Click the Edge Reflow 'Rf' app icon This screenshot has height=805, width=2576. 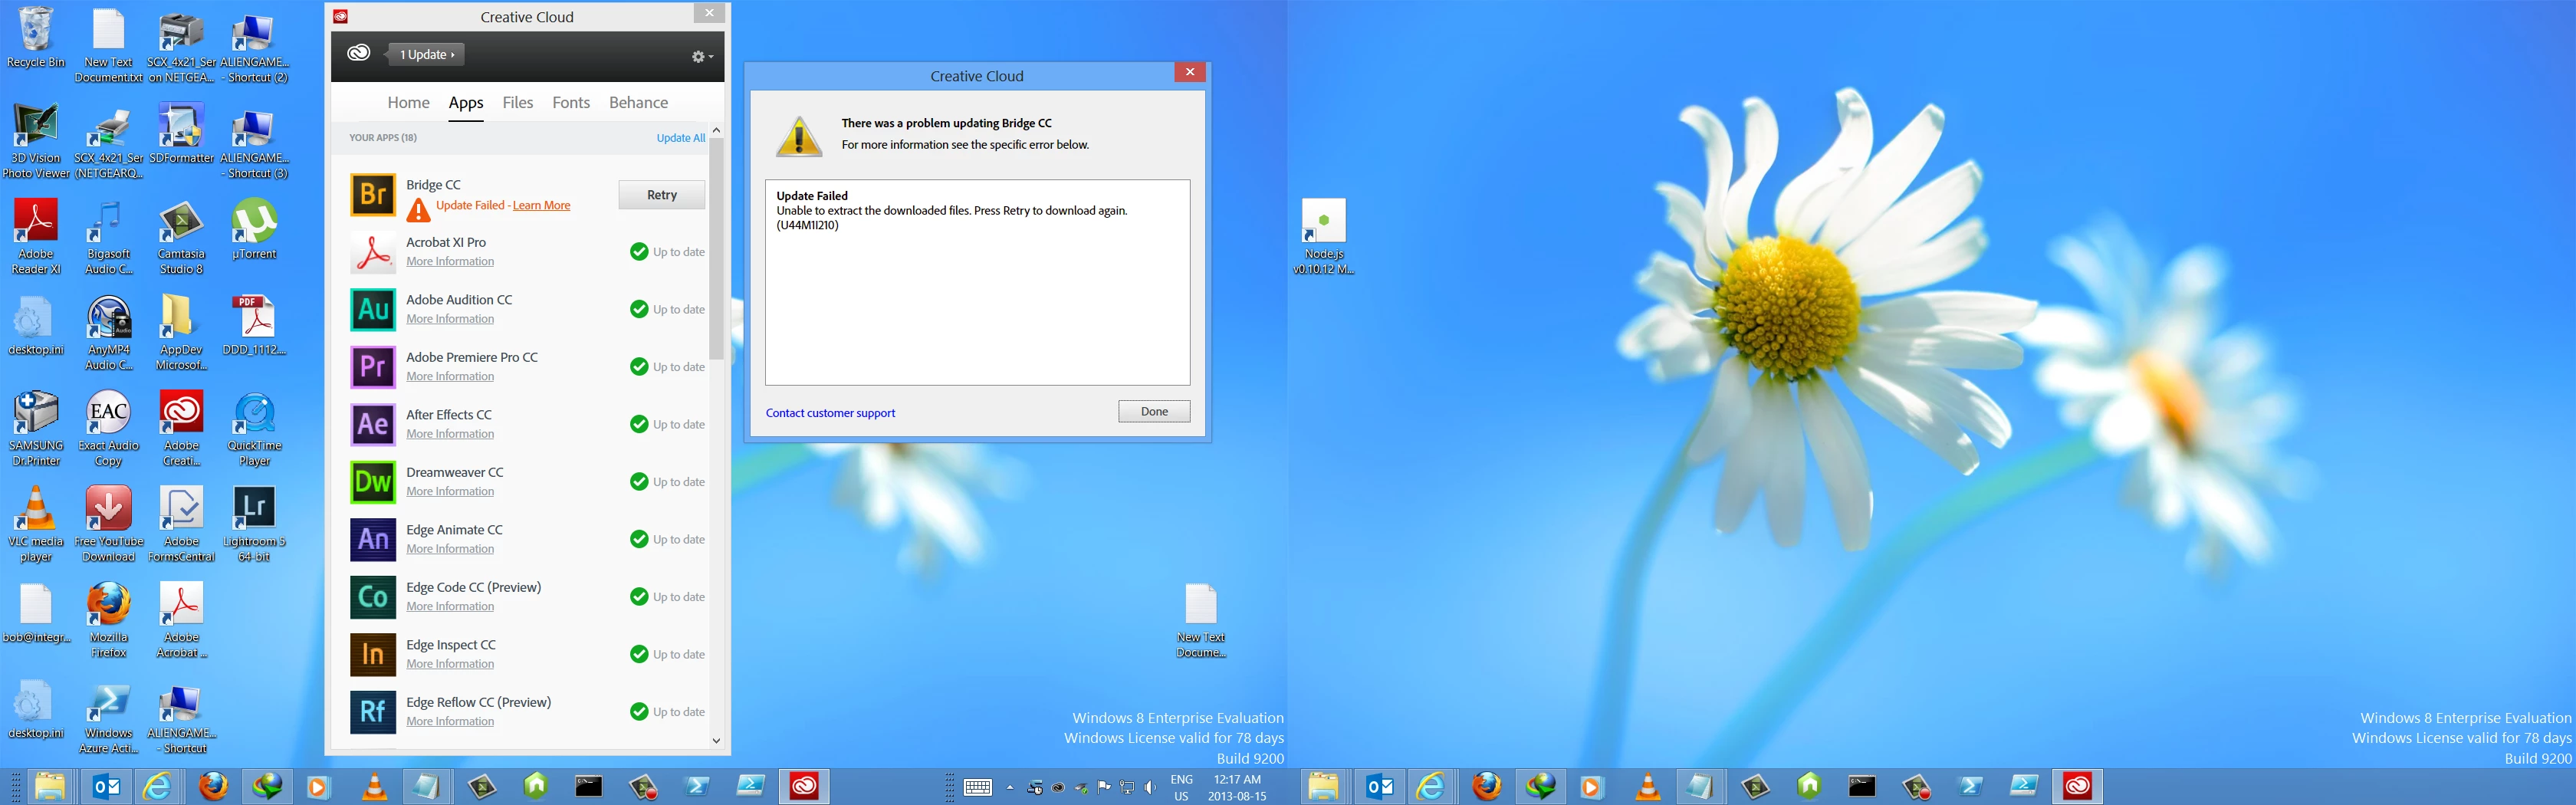[373, 712]
